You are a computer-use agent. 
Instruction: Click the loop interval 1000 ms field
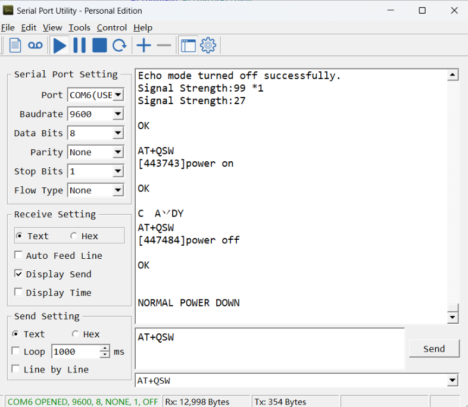76,352
